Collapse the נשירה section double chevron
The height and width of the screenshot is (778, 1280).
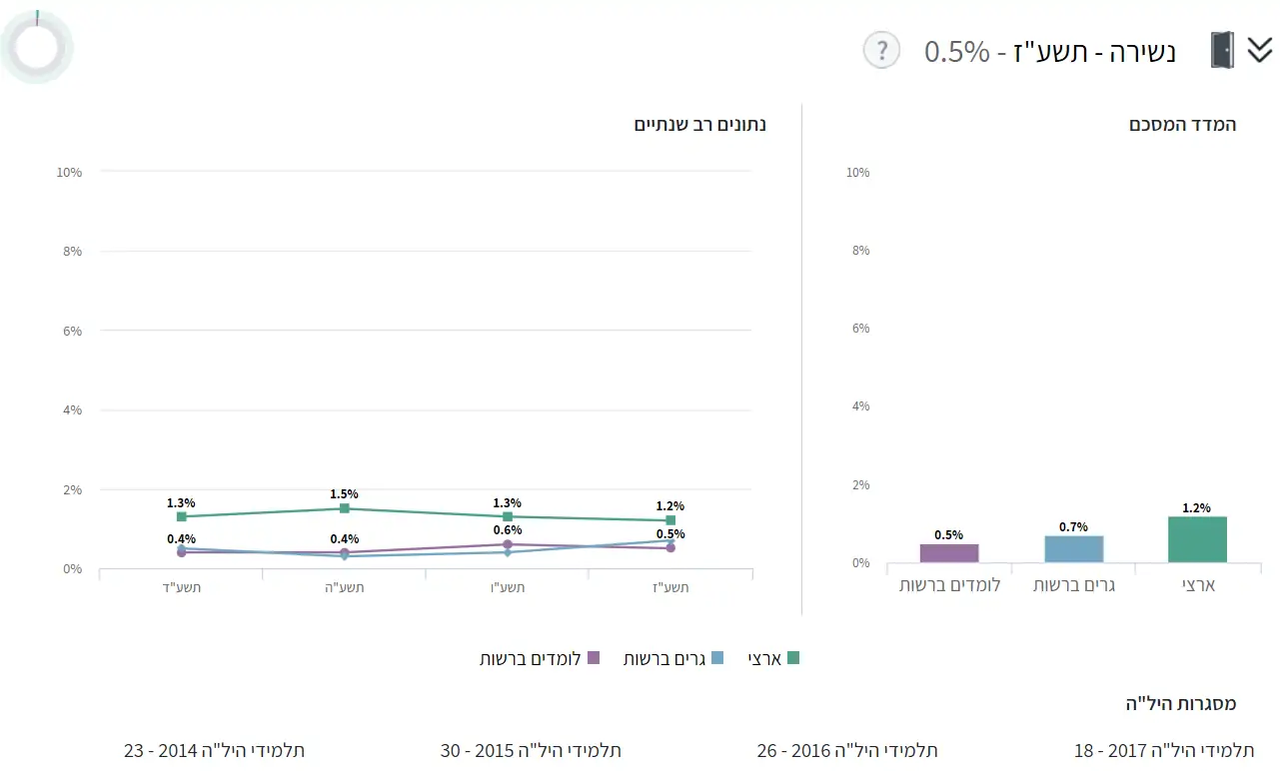[x=1260, y=50]
